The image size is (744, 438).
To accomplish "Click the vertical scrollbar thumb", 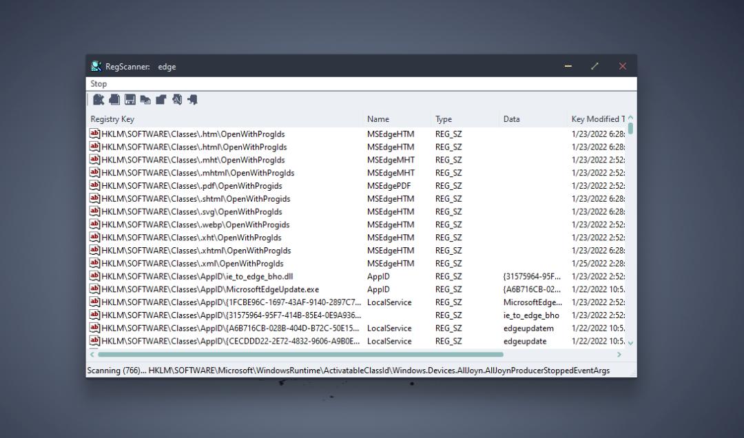I will 630,129.
